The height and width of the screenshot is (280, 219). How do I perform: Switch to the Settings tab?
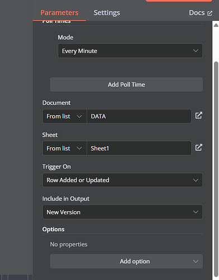tap(107, 13)
